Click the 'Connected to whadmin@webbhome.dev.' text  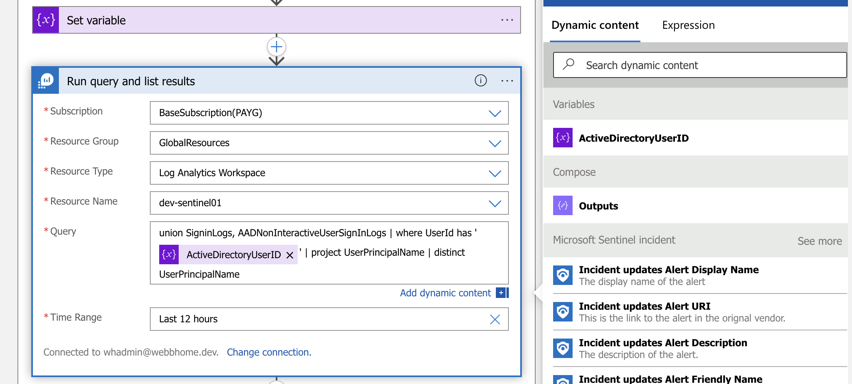click(131, 352)
